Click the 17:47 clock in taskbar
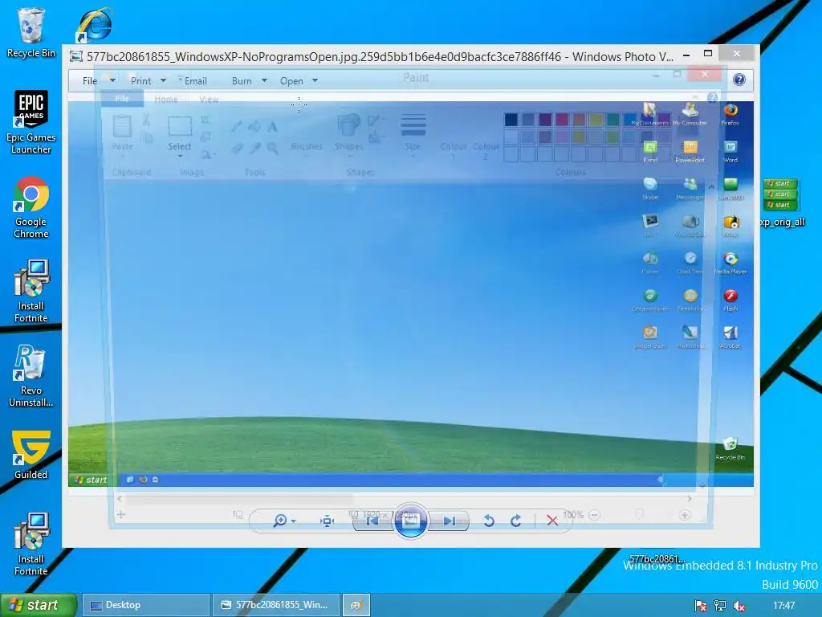The image size is (822, 617). [783, 606]
